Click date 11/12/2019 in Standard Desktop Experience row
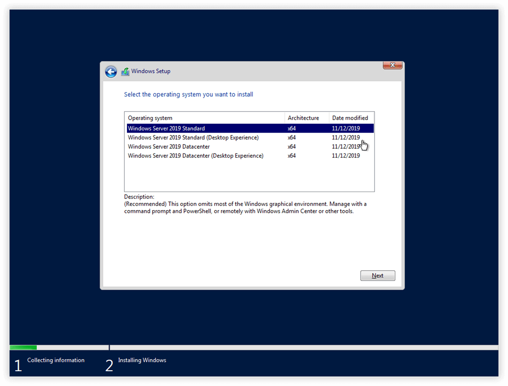This screenshot has width=508, height=386. 346,138
